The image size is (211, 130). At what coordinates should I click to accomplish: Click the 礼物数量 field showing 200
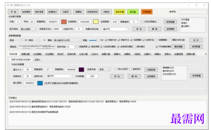pos(92,76)
